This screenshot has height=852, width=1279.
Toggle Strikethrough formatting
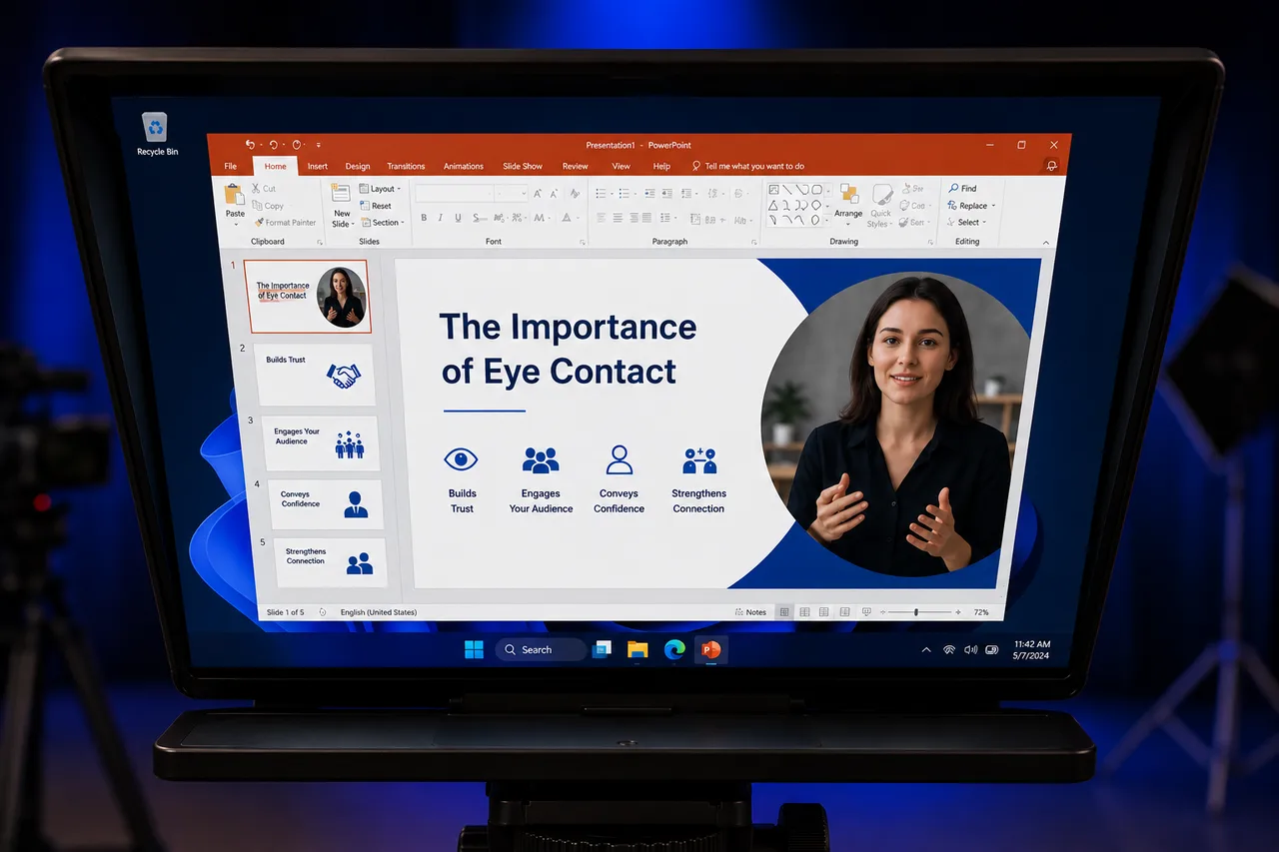tap(479, 218)
